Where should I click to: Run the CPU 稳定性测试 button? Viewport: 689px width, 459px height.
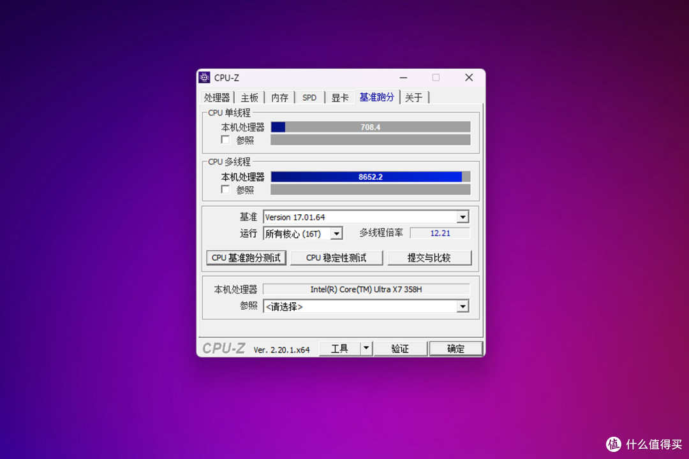point(336,258)
